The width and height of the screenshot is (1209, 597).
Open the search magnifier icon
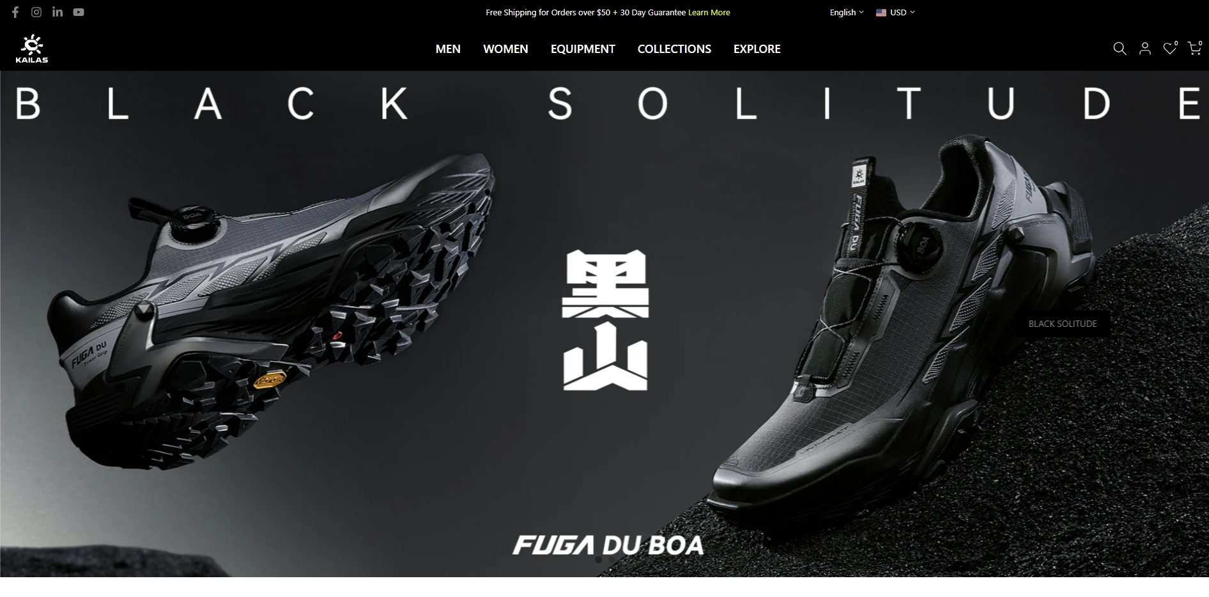[1120, 49]
